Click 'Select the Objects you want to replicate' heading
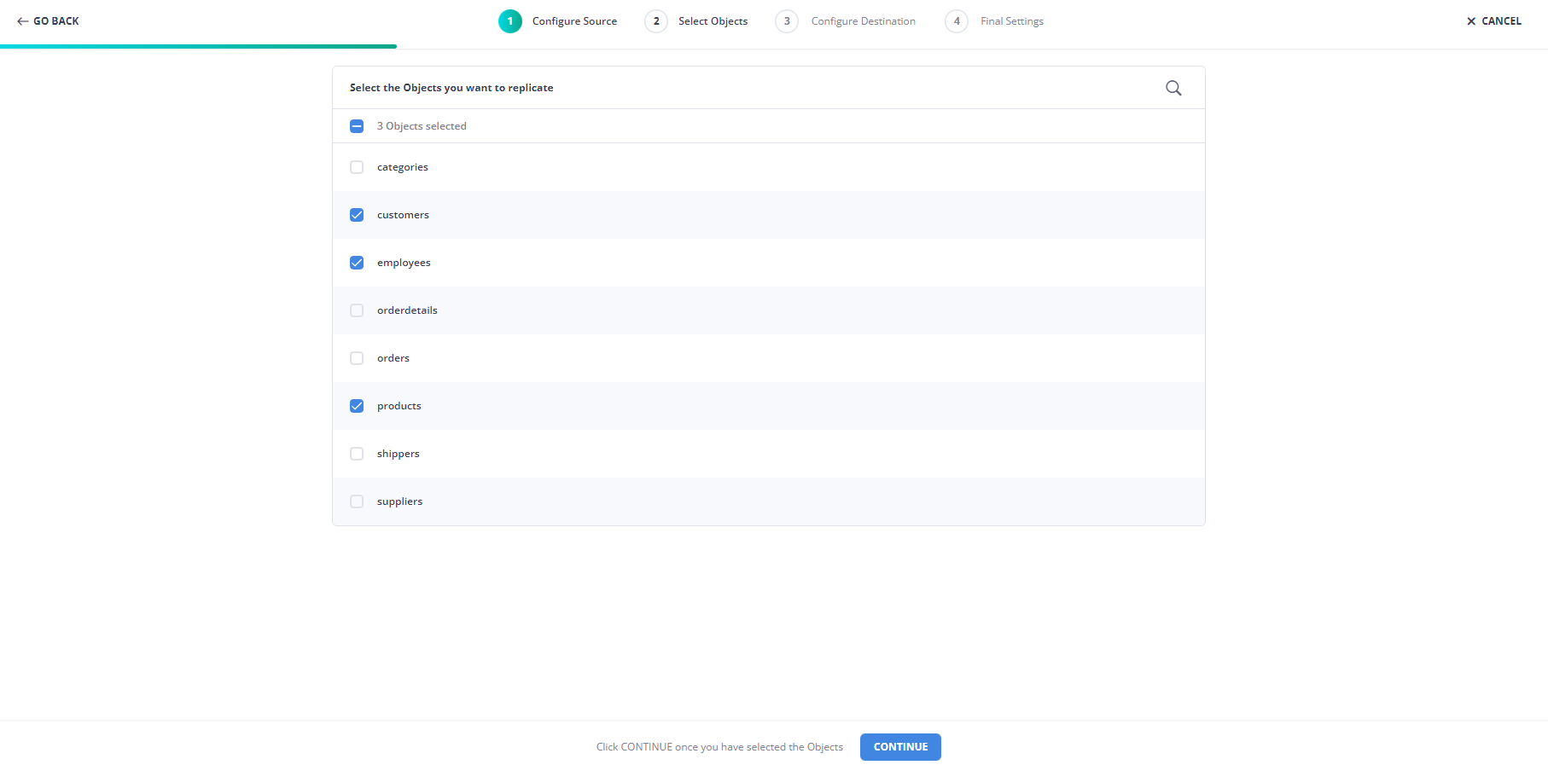The height and width of the screenshot is (765, 1548). pyautogui.click(x=451, y=88)
